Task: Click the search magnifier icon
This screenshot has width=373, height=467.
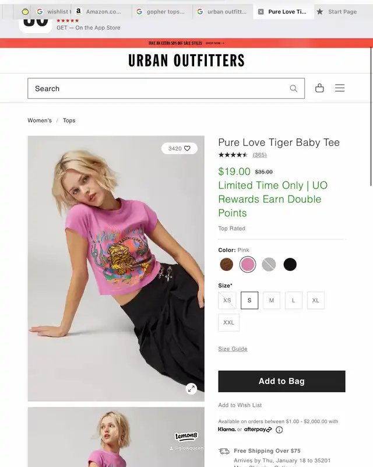Action: 294,89
